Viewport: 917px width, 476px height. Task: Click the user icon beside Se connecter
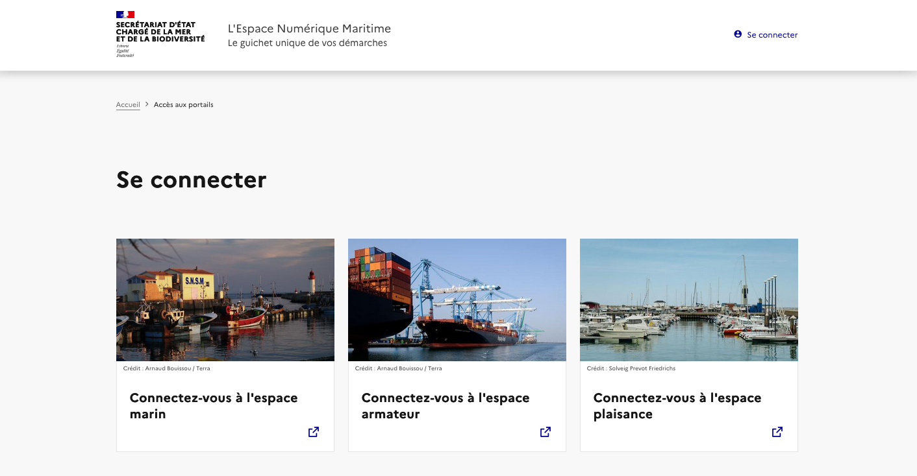(x=738, y=34)
